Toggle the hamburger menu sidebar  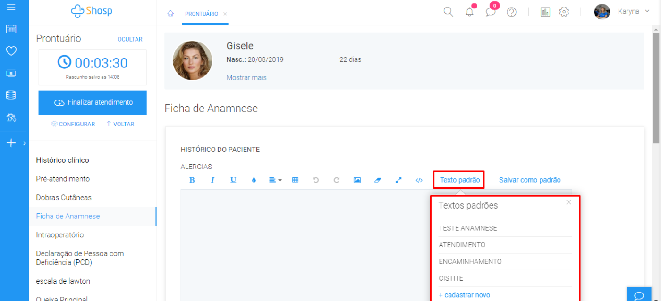pyautogui.click(x=11, y=7)
